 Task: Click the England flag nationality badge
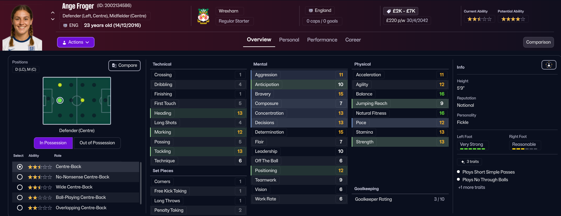(x=320, y=10)
